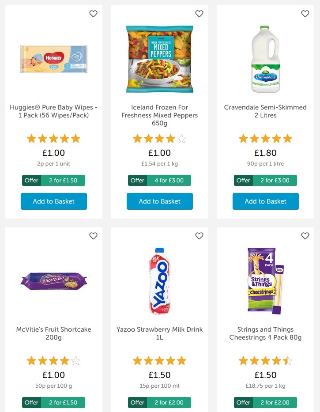Click the Yazoo Strawberry Milk Drink 1L title

click(159, 333)
